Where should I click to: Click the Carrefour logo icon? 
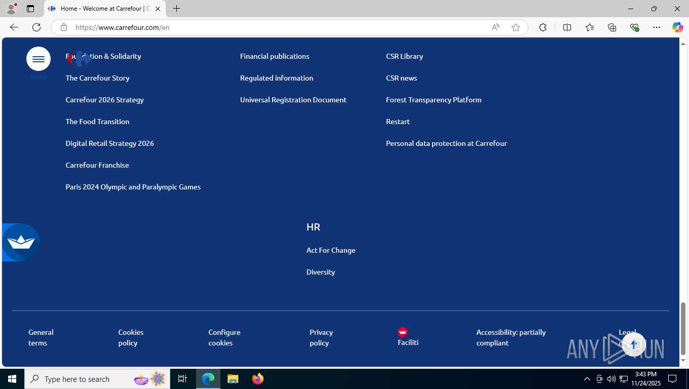click(79, 59)
